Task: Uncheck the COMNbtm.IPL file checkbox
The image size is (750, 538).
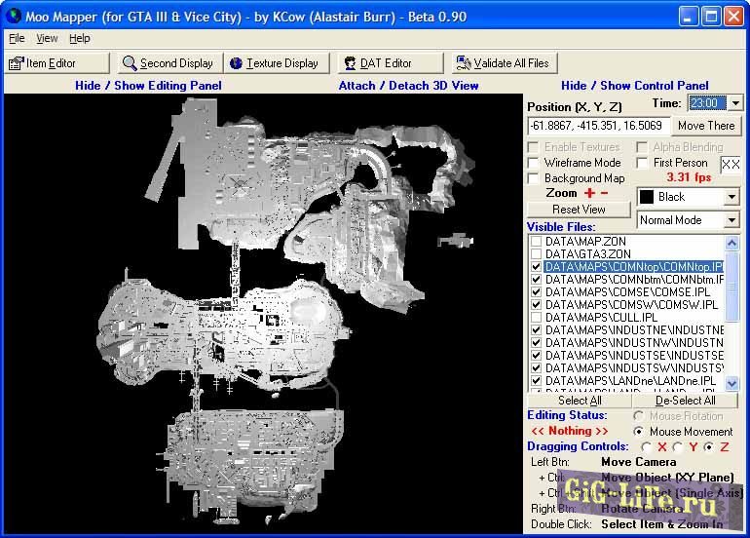Action: coord(536,280)
